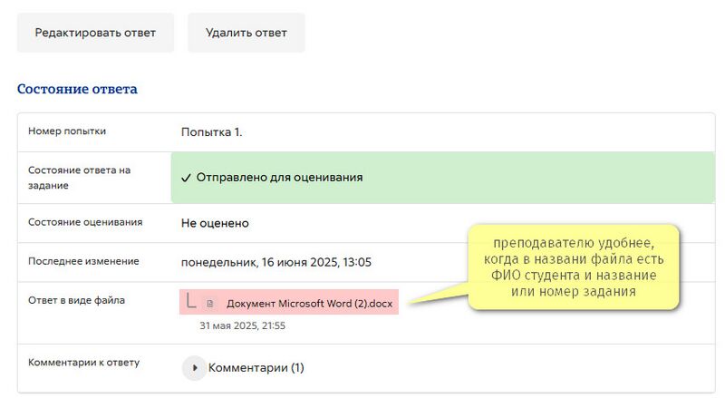Click the file timestamp 31 мая 2025, 21:55
This screenshot has width=725, height=398.
(242, 325)
